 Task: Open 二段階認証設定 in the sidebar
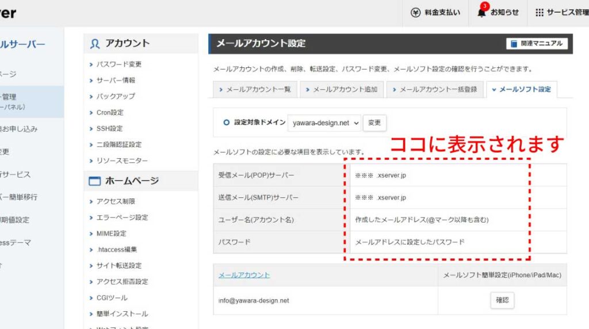point(118,144)
